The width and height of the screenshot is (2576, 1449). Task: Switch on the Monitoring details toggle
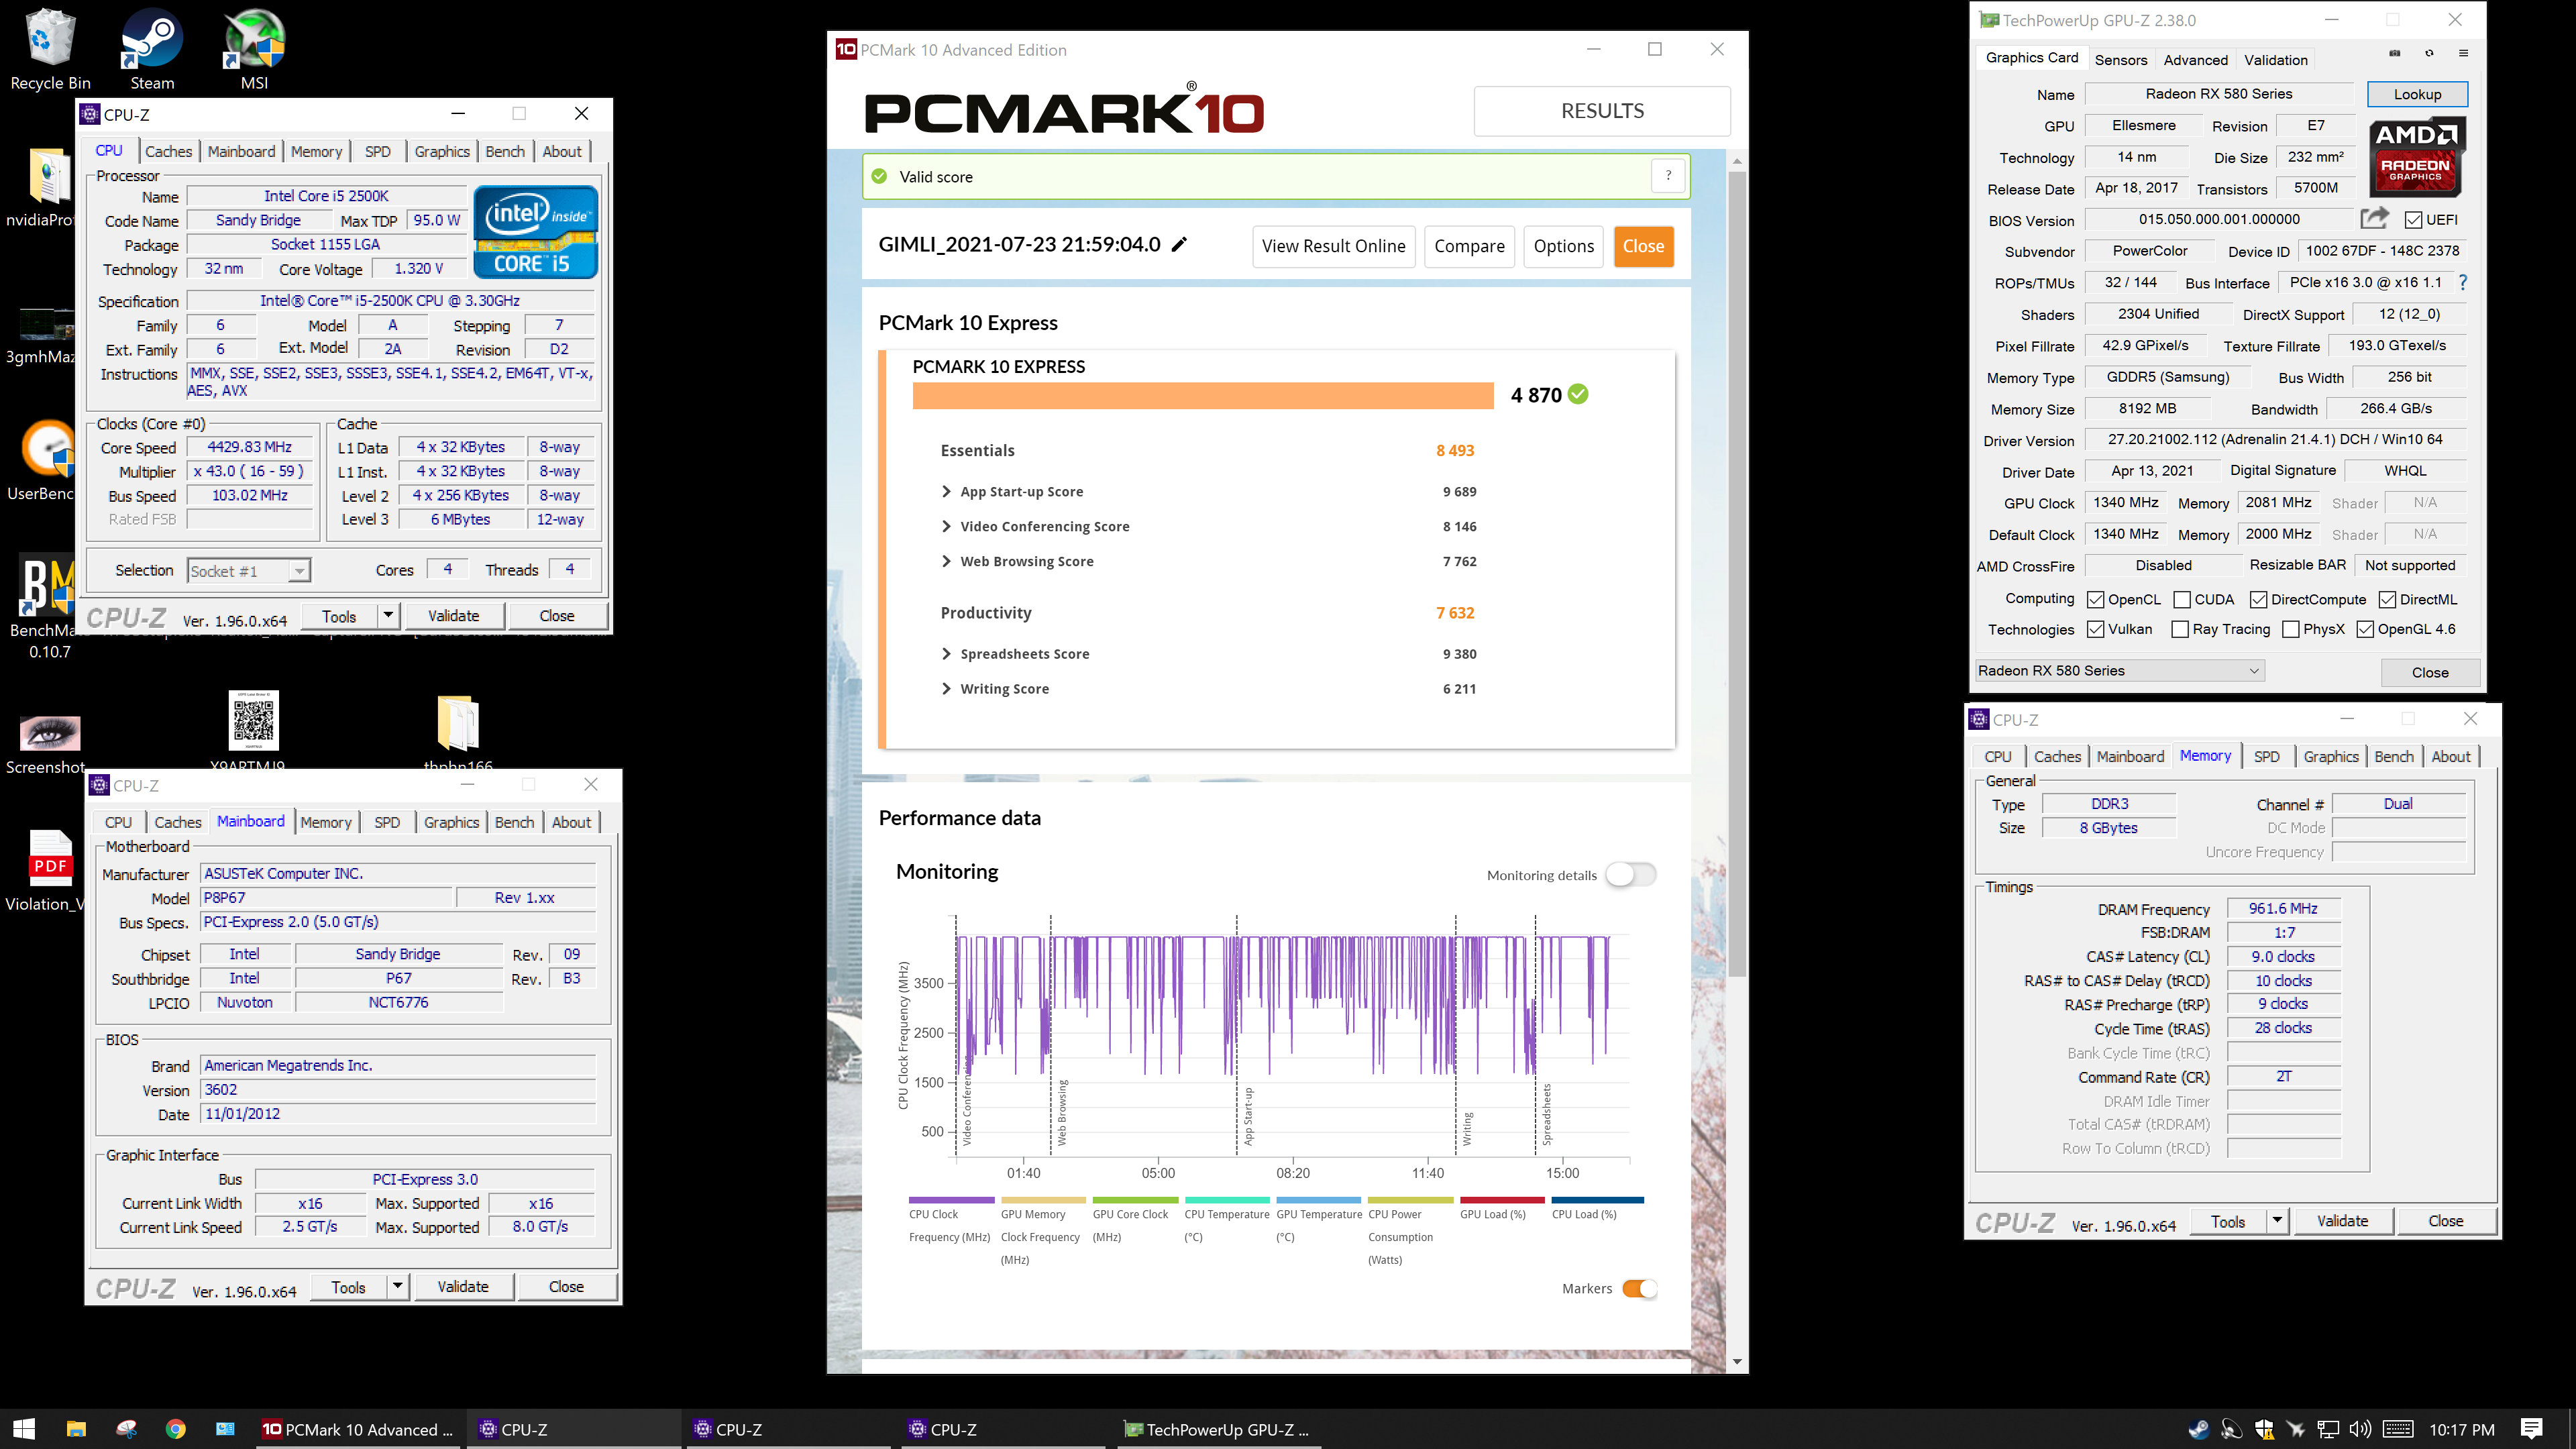[1630, 875]
